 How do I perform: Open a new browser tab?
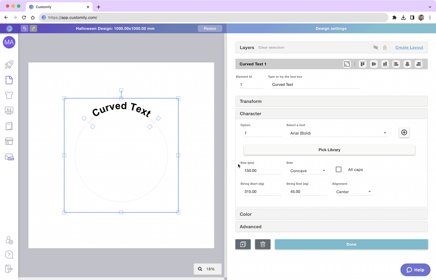tap(98, 7)
